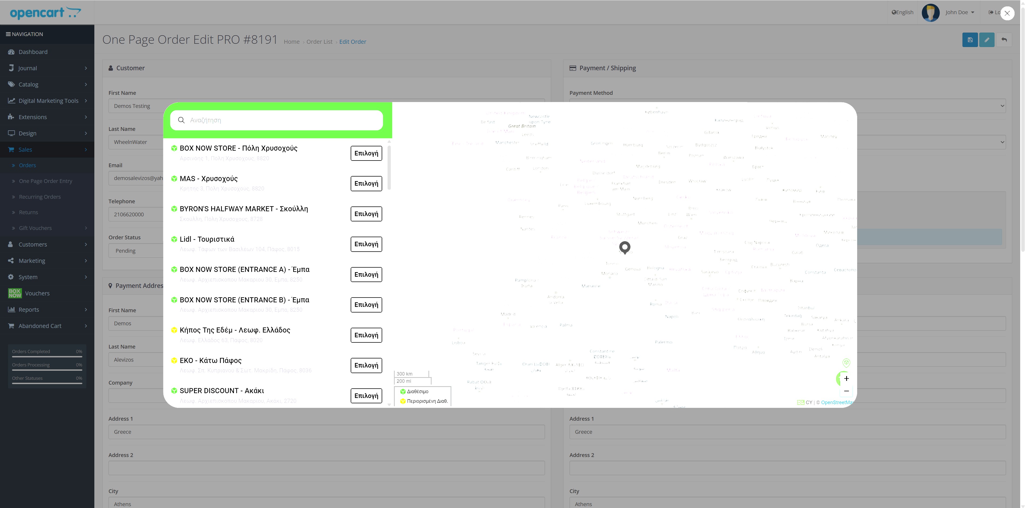The width and height of the screenshot is (1025, 508).
Task: Click the Αναζήτηση search field
Action: (277, 120)
